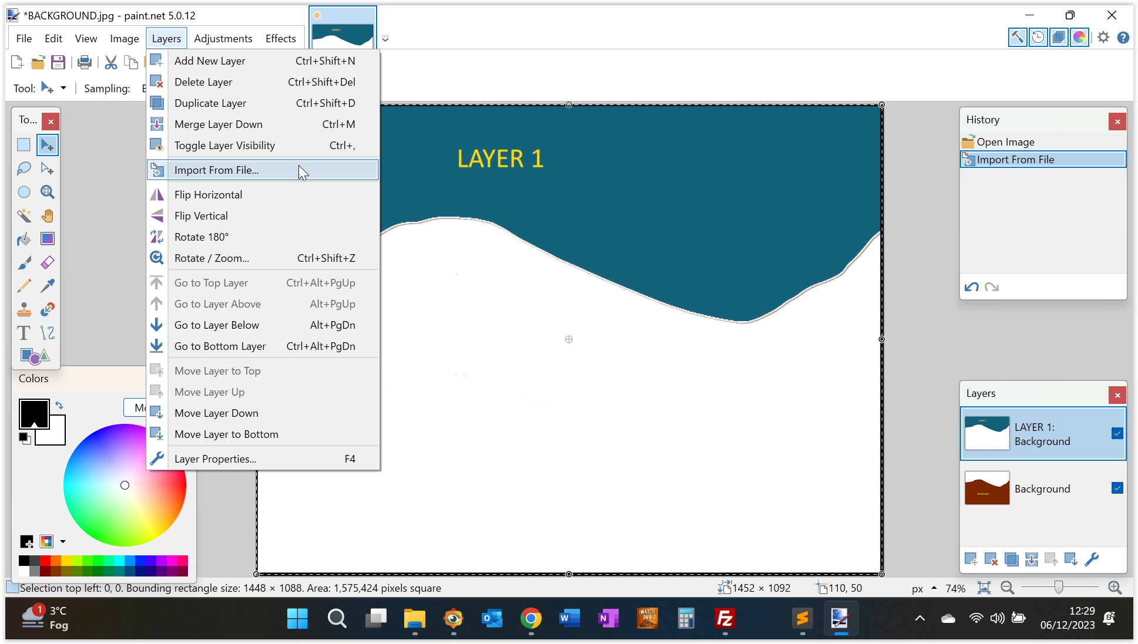Image resolution: width=1138 pixels, height=644 pixels.
Task: Select the Lasso Select tool
Action: click(24, 168)
